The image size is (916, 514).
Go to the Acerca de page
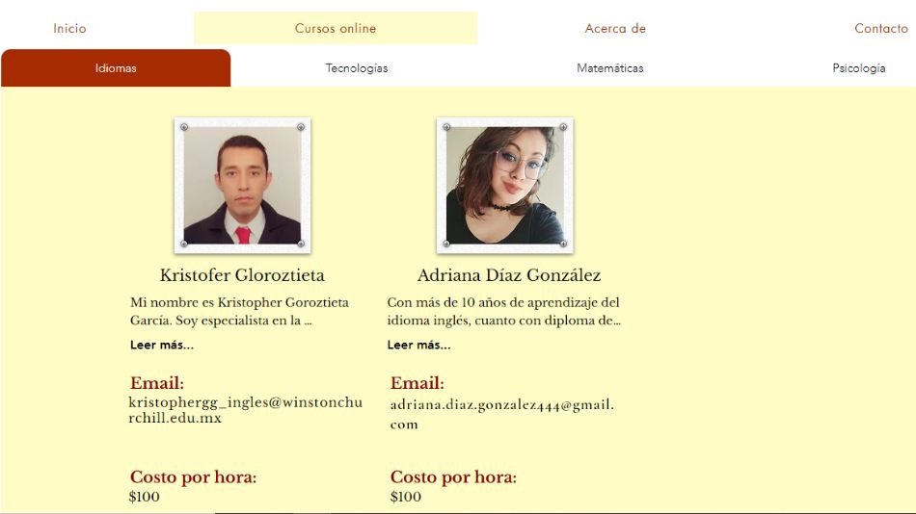click(x=615, y=28)
